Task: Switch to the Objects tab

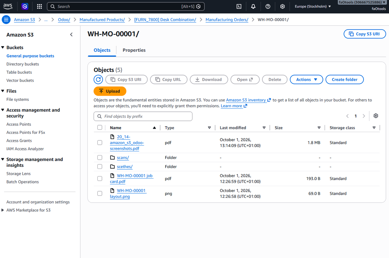Action: tap(102, 50)
